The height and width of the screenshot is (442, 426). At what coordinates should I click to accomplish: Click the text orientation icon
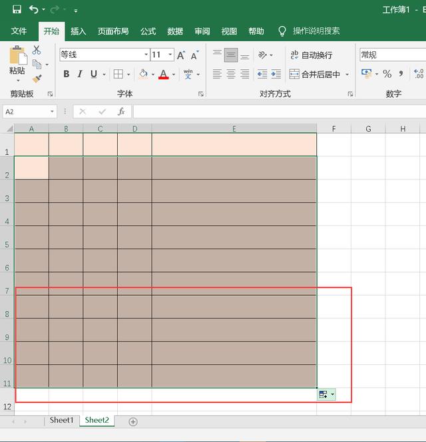click(262, 55)
